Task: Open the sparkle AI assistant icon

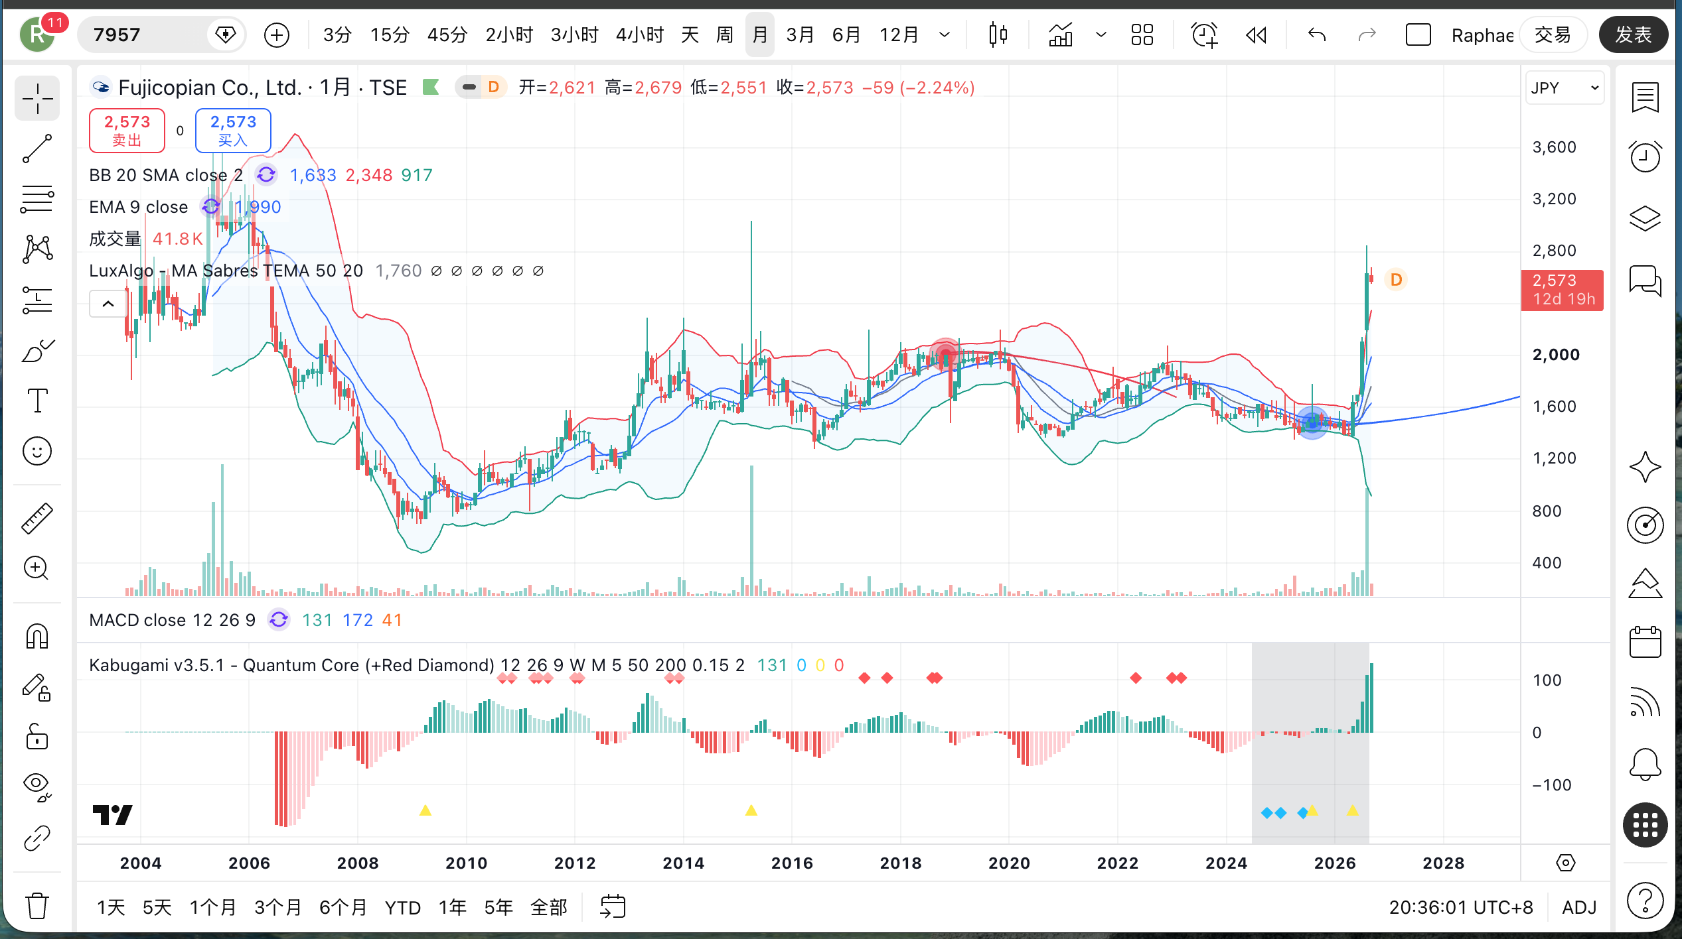Action: click(1645, 467)
